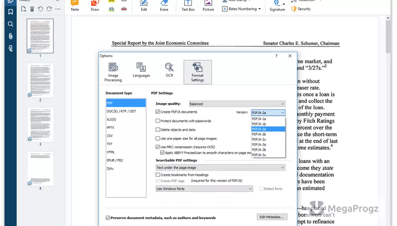This screenshot has height=226, width=397.
Task: Rotate page counterclockwise
Action: (x=41, y=9)
